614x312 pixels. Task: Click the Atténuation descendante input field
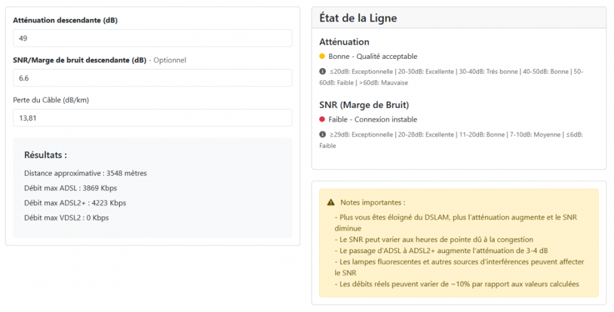click(x=152, y=38)
